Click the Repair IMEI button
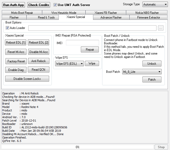The image size is (170, 150). (x=90, y=49)
